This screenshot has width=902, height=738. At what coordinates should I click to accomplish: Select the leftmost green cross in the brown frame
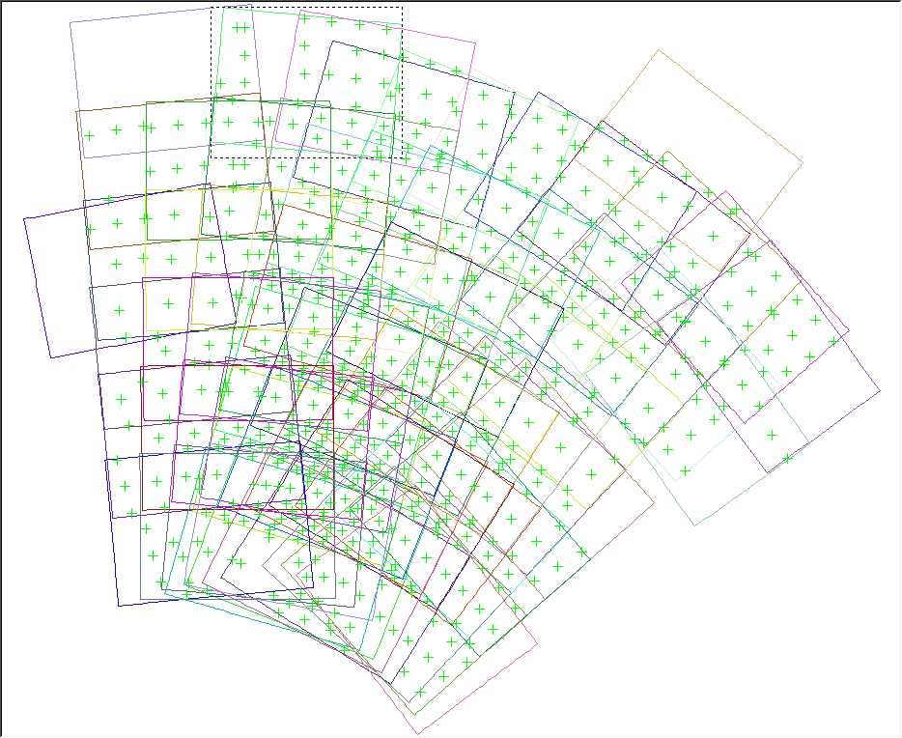point(90,136)
